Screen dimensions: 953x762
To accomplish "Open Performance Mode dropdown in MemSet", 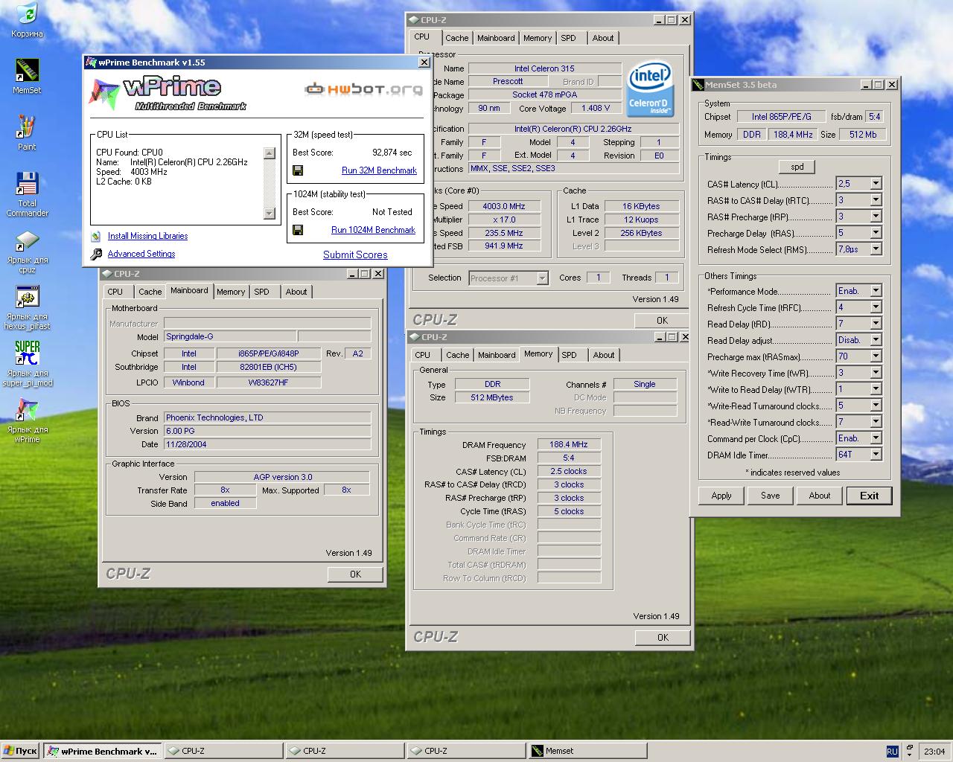I will click(x=876, y=290).
